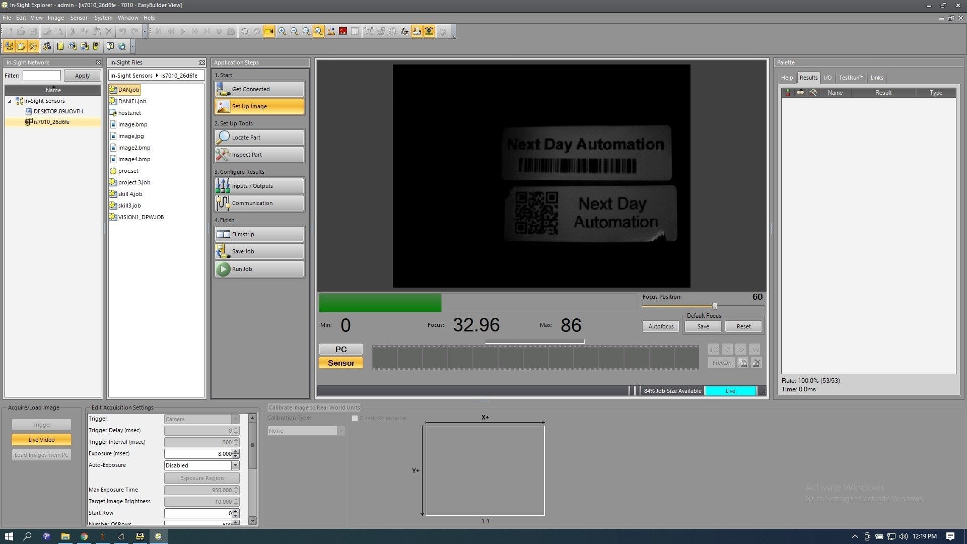Click the zoom out magnifier icon
967x544 pixels.
[294, 31]
